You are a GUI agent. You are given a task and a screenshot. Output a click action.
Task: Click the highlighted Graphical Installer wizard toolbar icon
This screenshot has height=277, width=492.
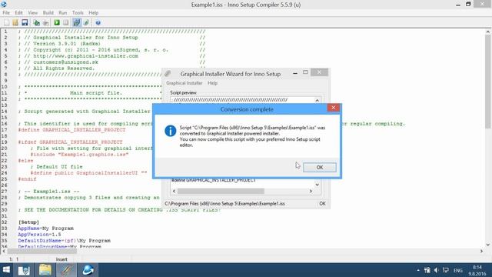77,22
